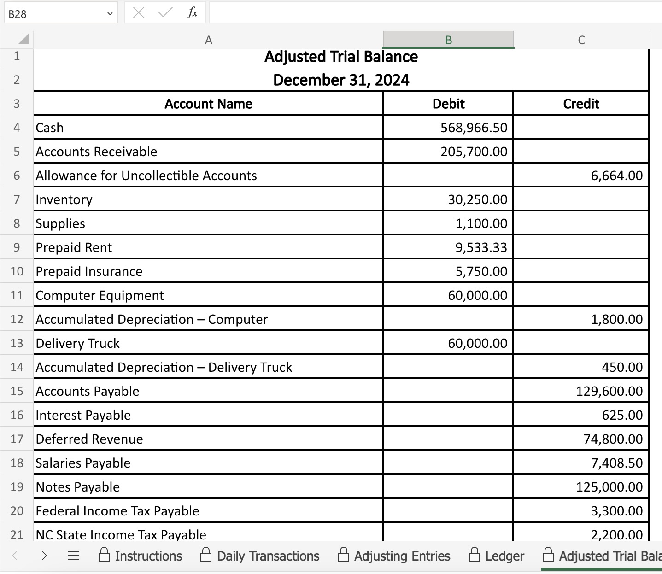Screen dimensions: 662x574
Task: Click the confirm checkmark formula icon
Action: (165, 13)
